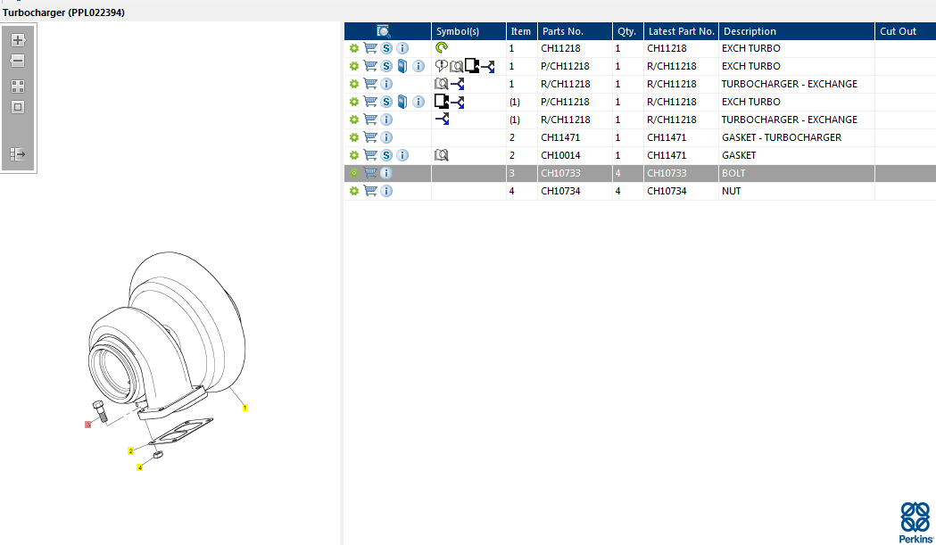Click the four-squares grid view icon
The image size is (936, 545).
[x=18, y=87]
